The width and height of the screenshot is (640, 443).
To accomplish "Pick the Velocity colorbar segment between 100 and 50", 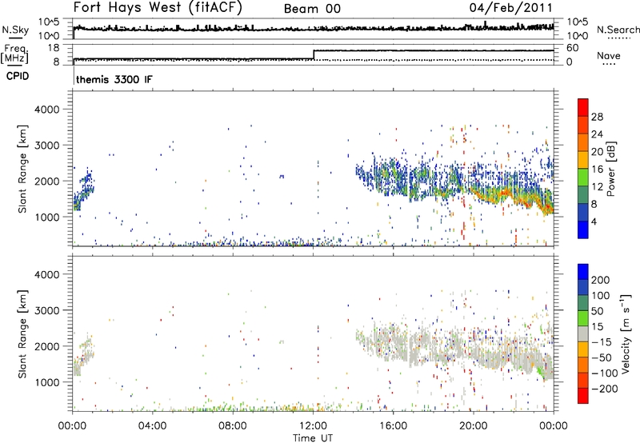I will coord(583,303).
